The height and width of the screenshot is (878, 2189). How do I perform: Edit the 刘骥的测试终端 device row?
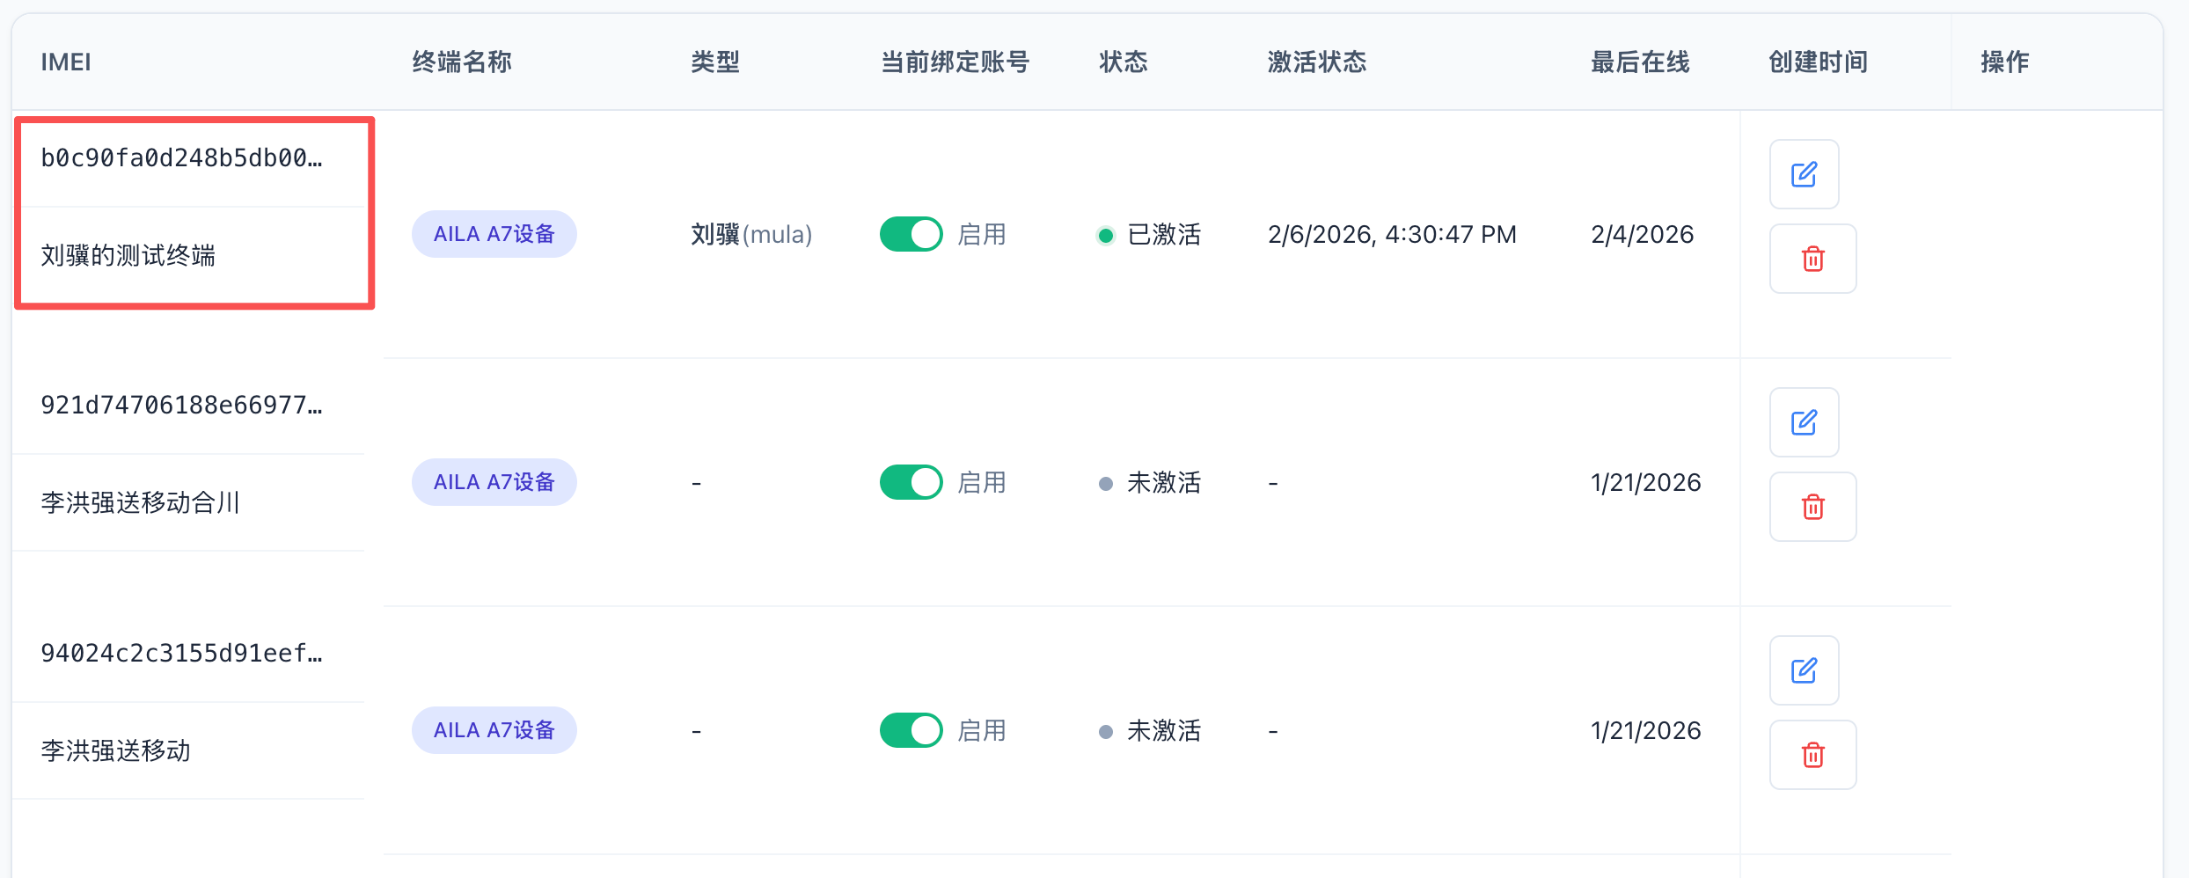(1804, 174)
